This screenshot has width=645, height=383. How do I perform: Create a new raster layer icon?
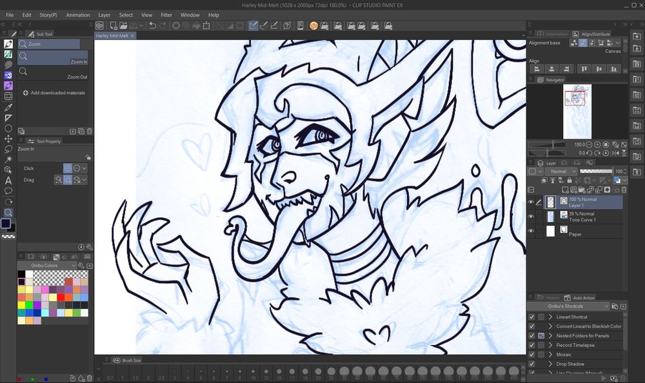(565, 190)
